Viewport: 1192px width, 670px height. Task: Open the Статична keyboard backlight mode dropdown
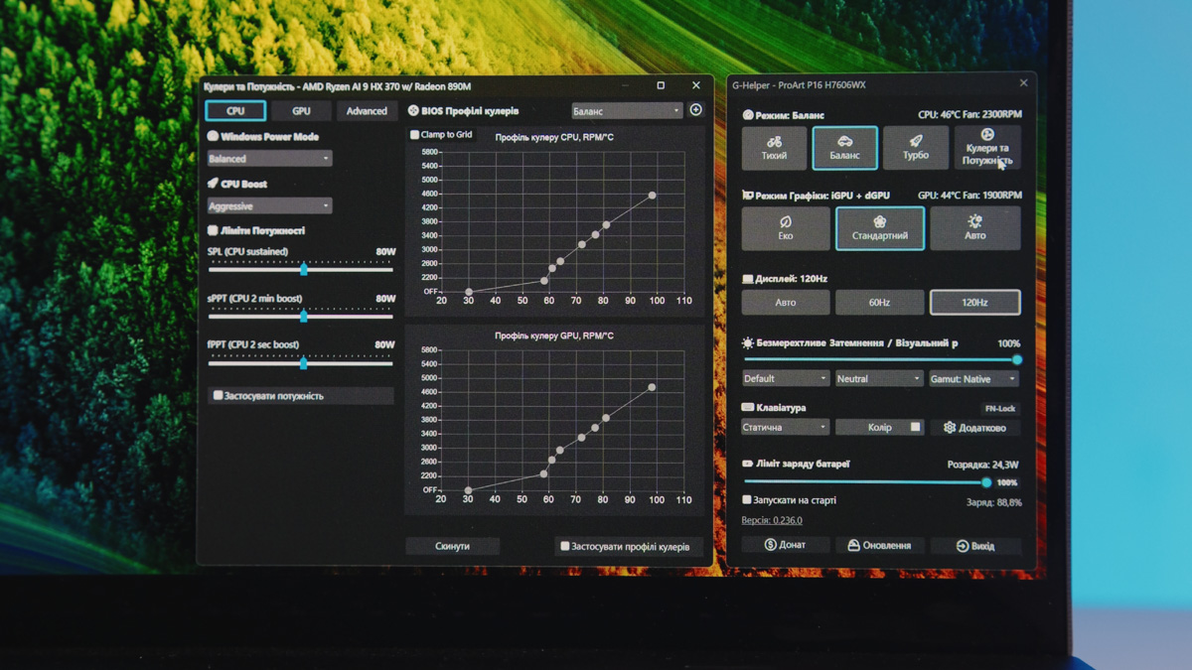tap(786, 427)
